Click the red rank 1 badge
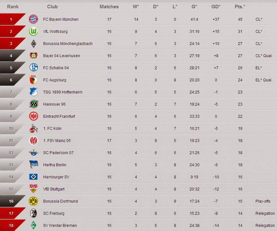 [x=11, y=19]
